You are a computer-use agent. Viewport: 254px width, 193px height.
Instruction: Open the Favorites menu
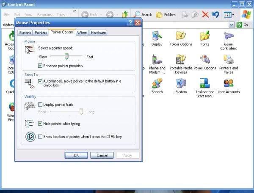[x=44, y=15]
